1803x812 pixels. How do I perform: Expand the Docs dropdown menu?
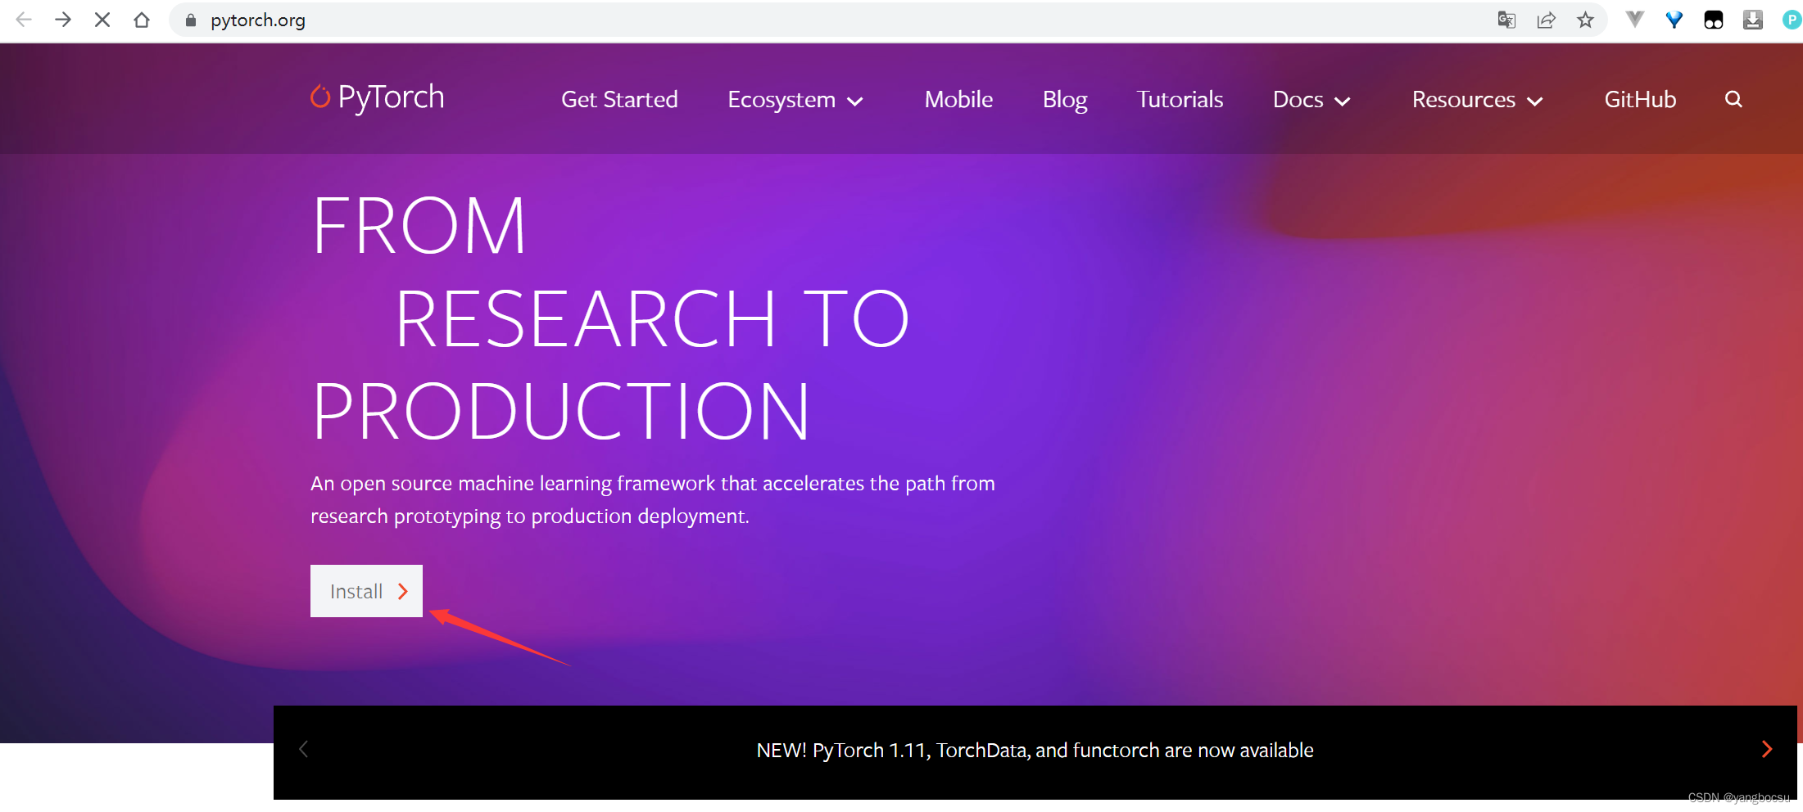click(x=1311, y=100)
